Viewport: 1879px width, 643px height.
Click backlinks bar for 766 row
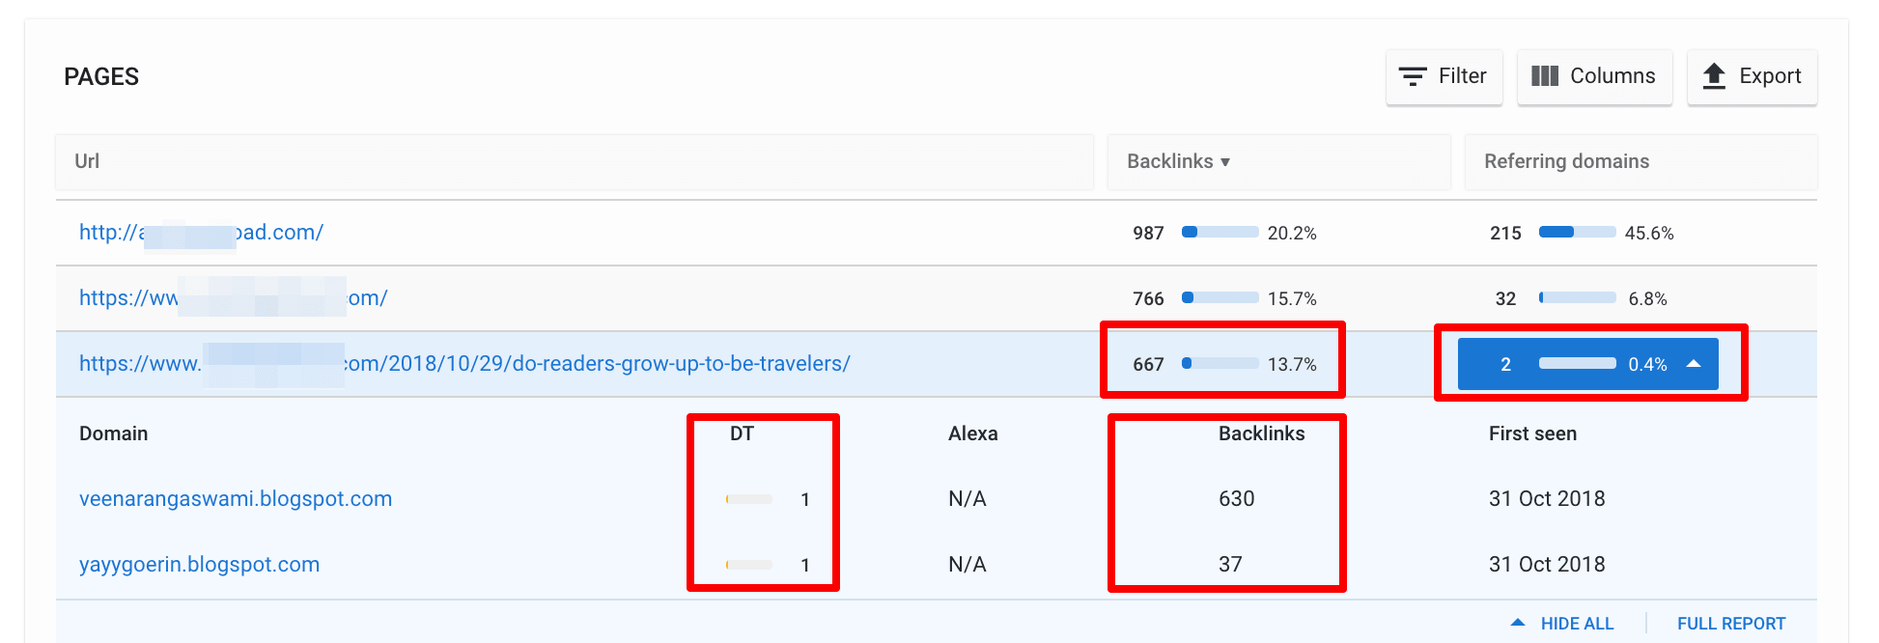(x=1220, y=297)
